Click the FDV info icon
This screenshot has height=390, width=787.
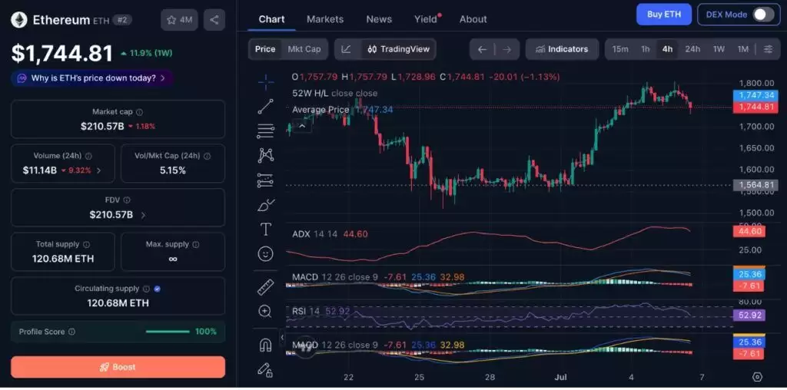pos(127,200)
